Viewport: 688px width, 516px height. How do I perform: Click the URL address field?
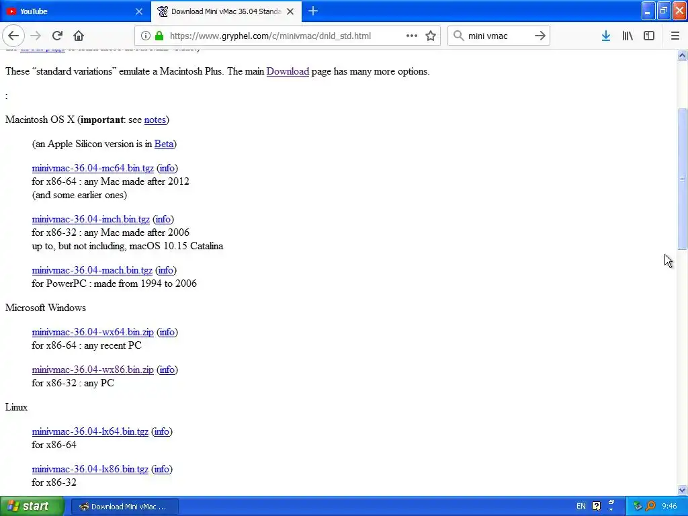coord(270,36)
